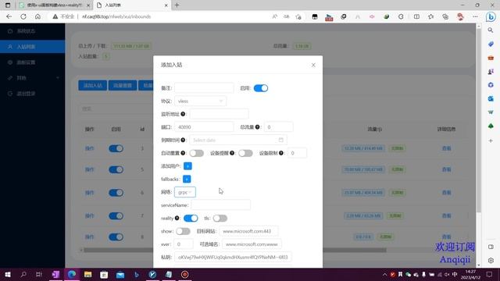Open the 网络 grpc dropdown
Viewport: 500px width, 281px height.
pyautogui.click(x=185, y=192)
